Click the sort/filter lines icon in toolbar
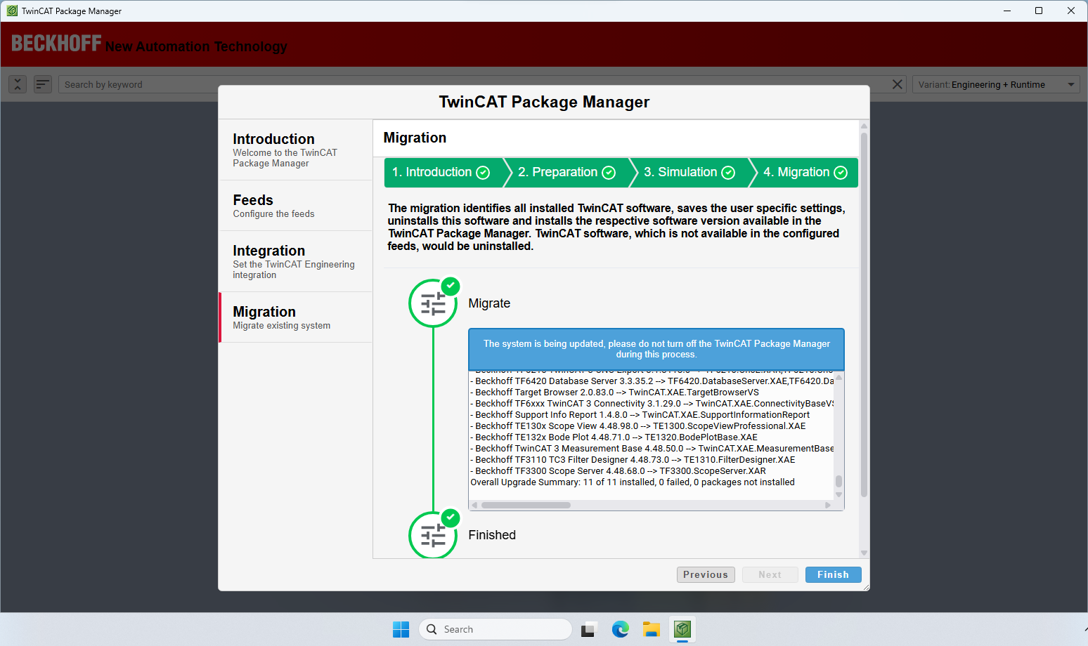 pos(43,84)
